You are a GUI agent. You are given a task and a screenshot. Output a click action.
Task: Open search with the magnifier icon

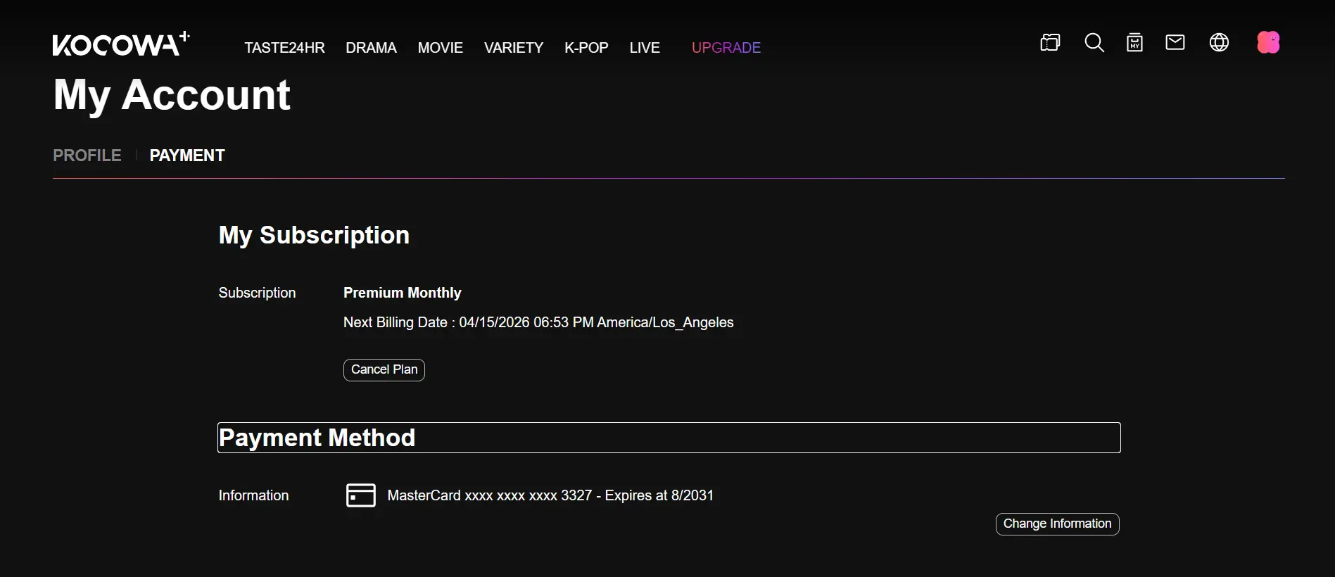pos(1094,43)
